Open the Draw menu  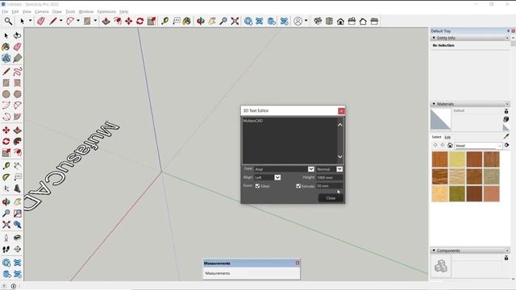tap(56, 11)
